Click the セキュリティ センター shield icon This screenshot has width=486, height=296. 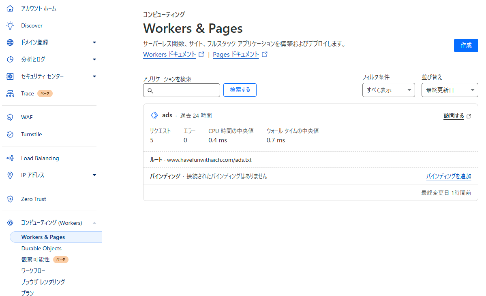click(10, 76)
